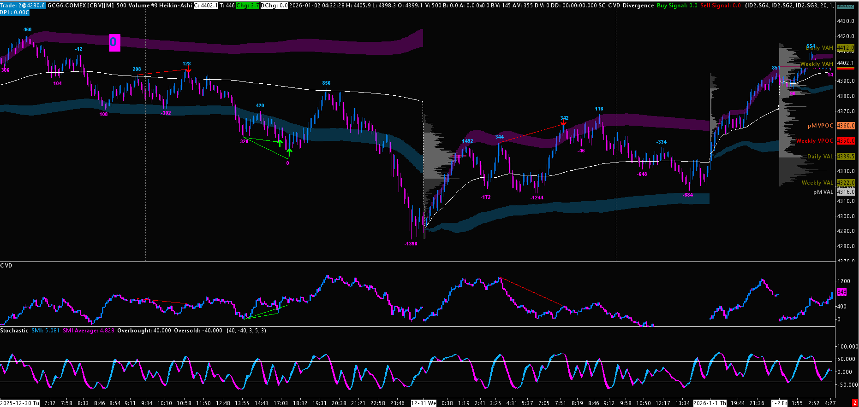This screenshot has width=859, height=407.
Task: Click the red 4350.0 Weekly VPOC tag
Action: click(846, 141)
